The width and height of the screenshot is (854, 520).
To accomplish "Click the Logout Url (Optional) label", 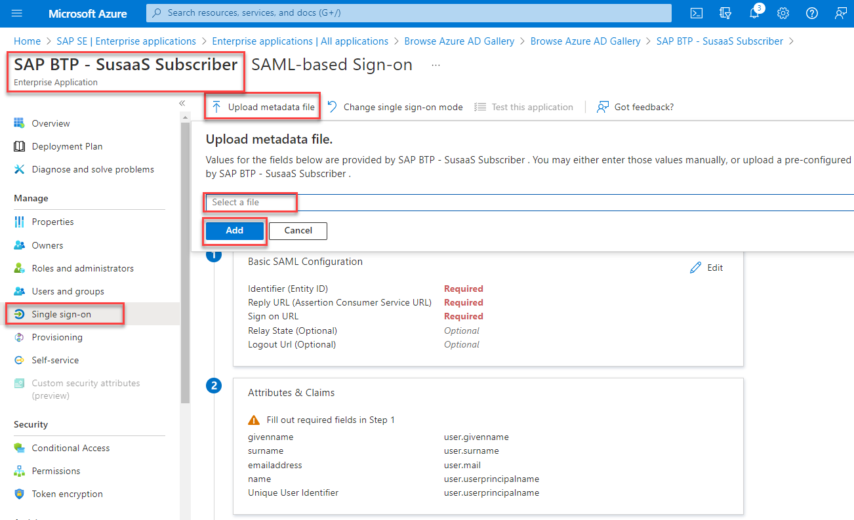I will (292, 344).
